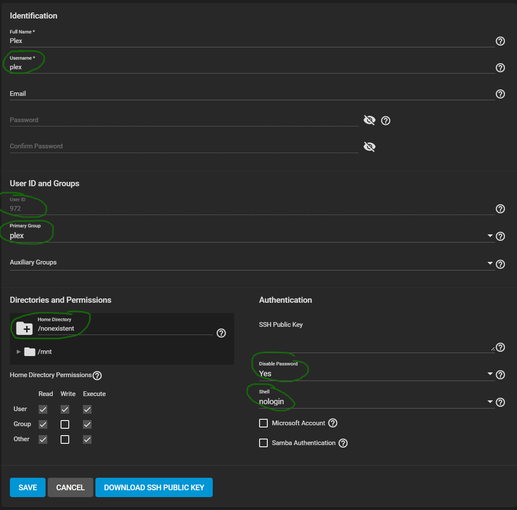517x510 pixels.
Task: Click the SAVE button
Action: [28, 487]
